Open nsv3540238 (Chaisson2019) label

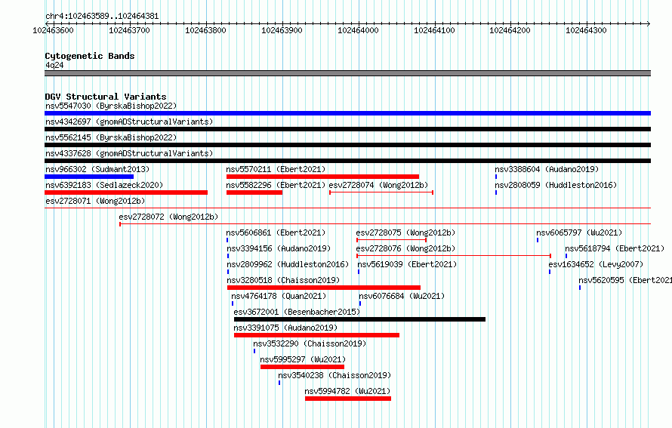click(x=334, y=375)
